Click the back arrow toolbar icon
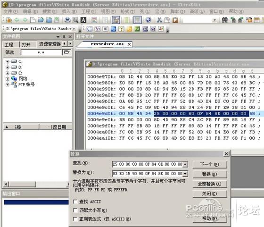264x227 pixels. pos(16,20)
